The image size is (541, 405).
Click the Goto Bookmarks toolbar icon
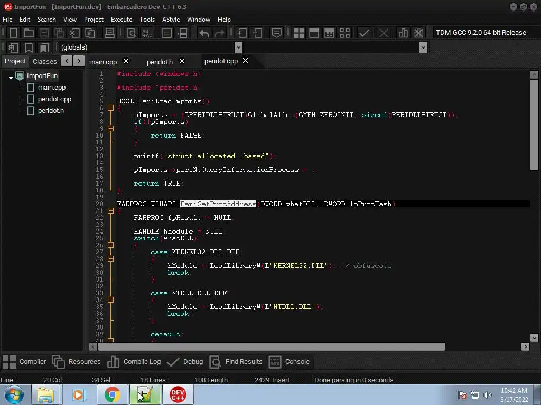click(44, 47)
